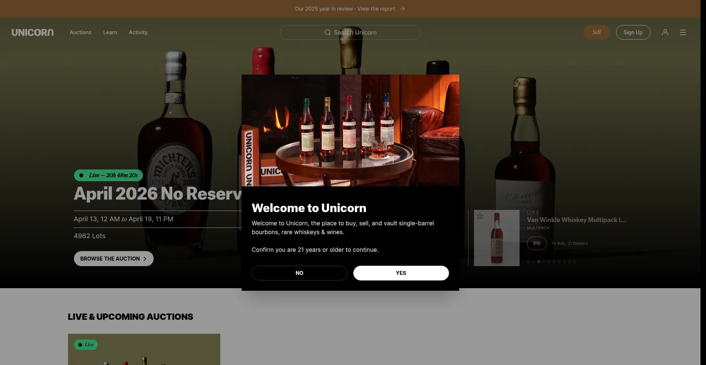Open the April 2026 No Reserve auction heading
706x365 pixels.
click(158, 194)
